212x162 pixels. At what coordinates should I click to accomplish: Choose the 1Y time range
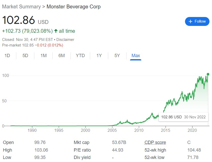point(99,56)
